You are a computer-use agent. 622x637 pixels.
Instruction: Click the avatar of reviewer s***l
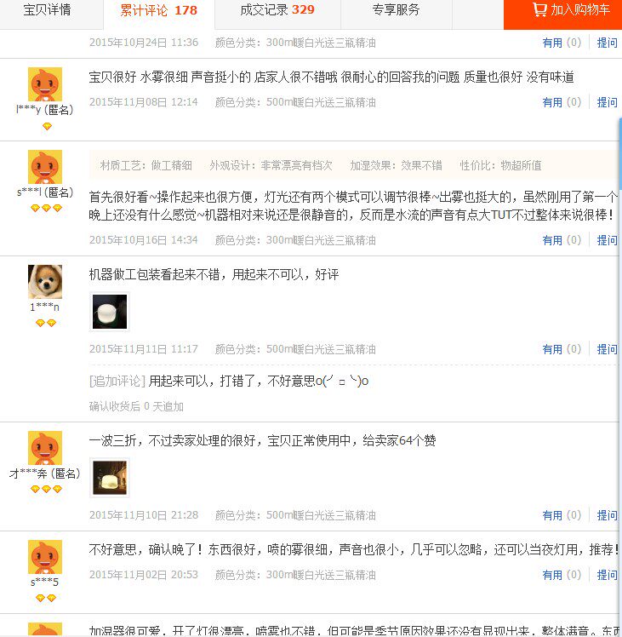point(45,167)
